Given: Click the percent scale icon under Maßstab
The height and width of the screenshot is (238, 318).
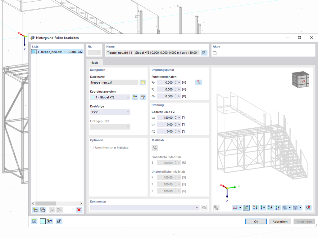Looking at the screenshot, I should 155,148.
